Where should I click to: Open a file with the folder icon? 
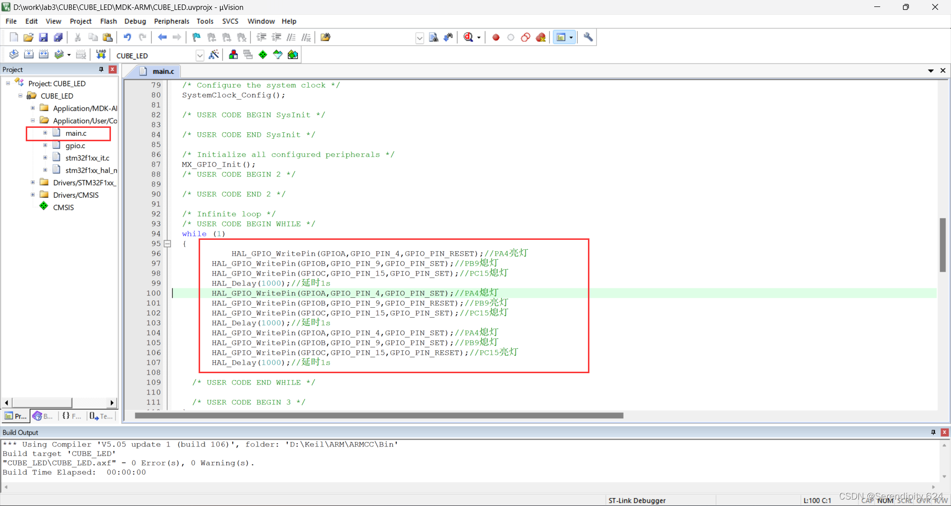(29, 37)
